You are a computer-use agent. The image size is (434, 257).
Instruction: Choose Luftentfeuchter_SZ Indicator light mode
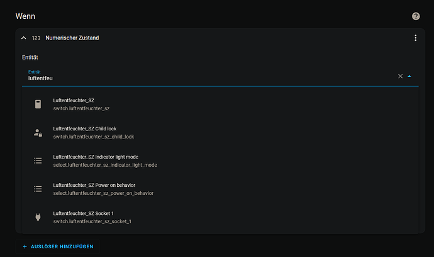[x=220, y=160]
